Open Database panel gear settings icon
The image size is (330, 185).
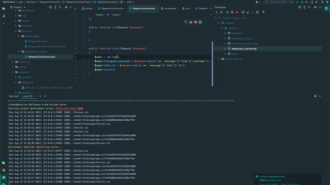[x=315, y=7]
